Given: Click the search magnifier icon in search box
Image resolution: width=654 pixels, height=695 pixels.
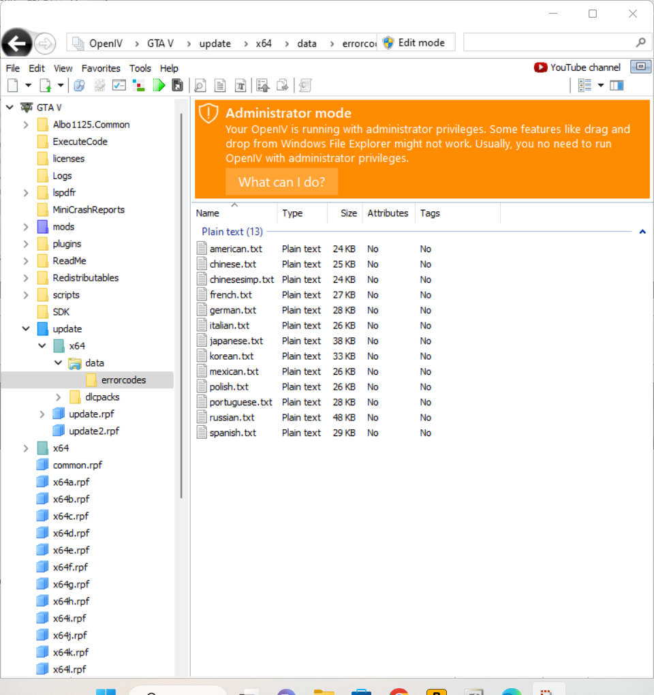Looking at the screenshot, I should 640,43.
